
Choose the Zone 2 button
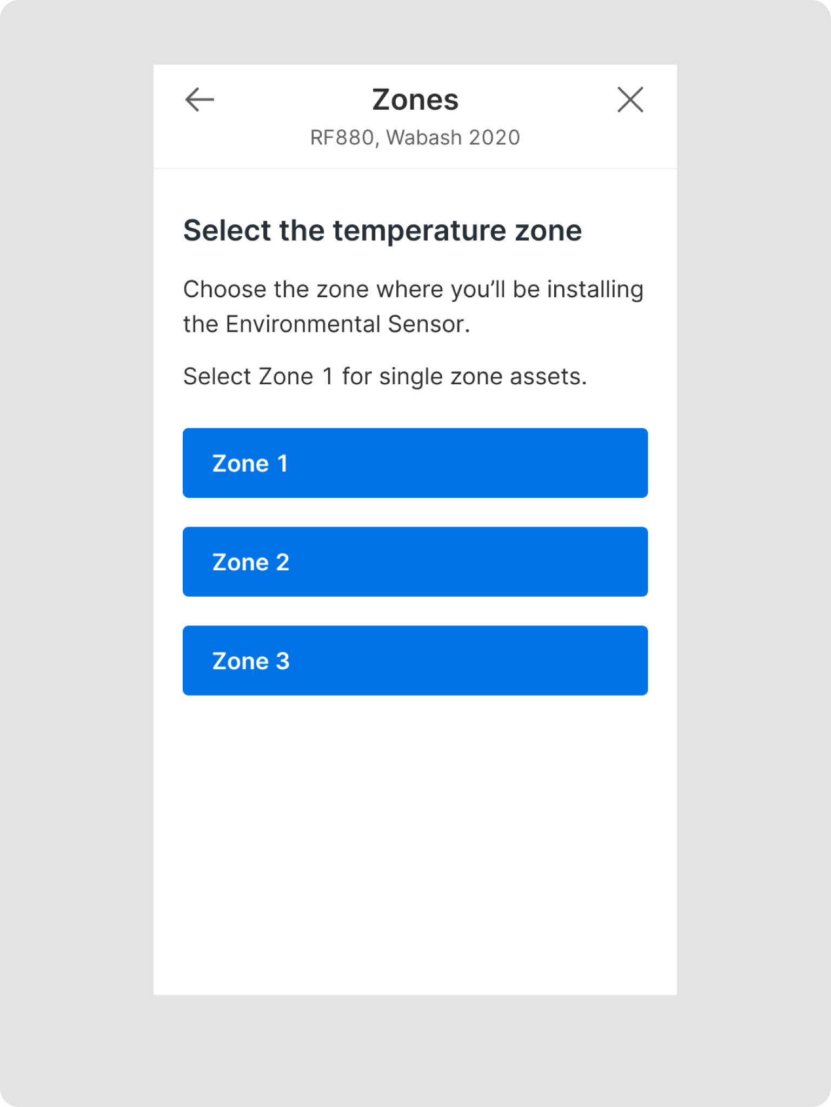pyautogui.click(x=415, y=562)
